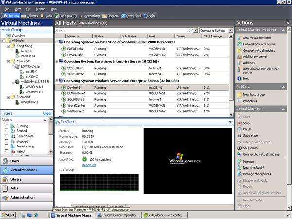Click the New virtual machine action icon

(x=238, y=37)
